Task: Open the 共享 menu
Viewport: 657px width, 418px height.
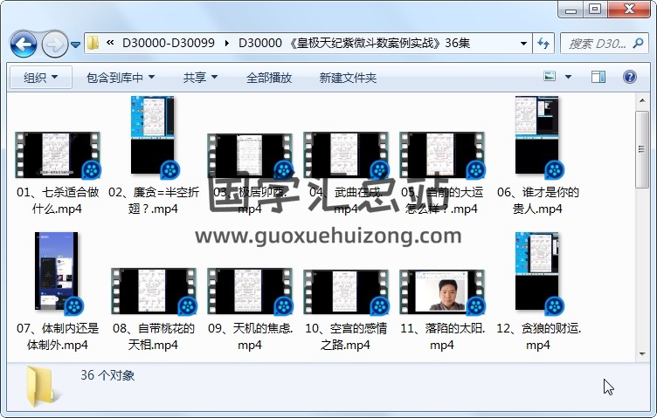Action: coord(200,78)
